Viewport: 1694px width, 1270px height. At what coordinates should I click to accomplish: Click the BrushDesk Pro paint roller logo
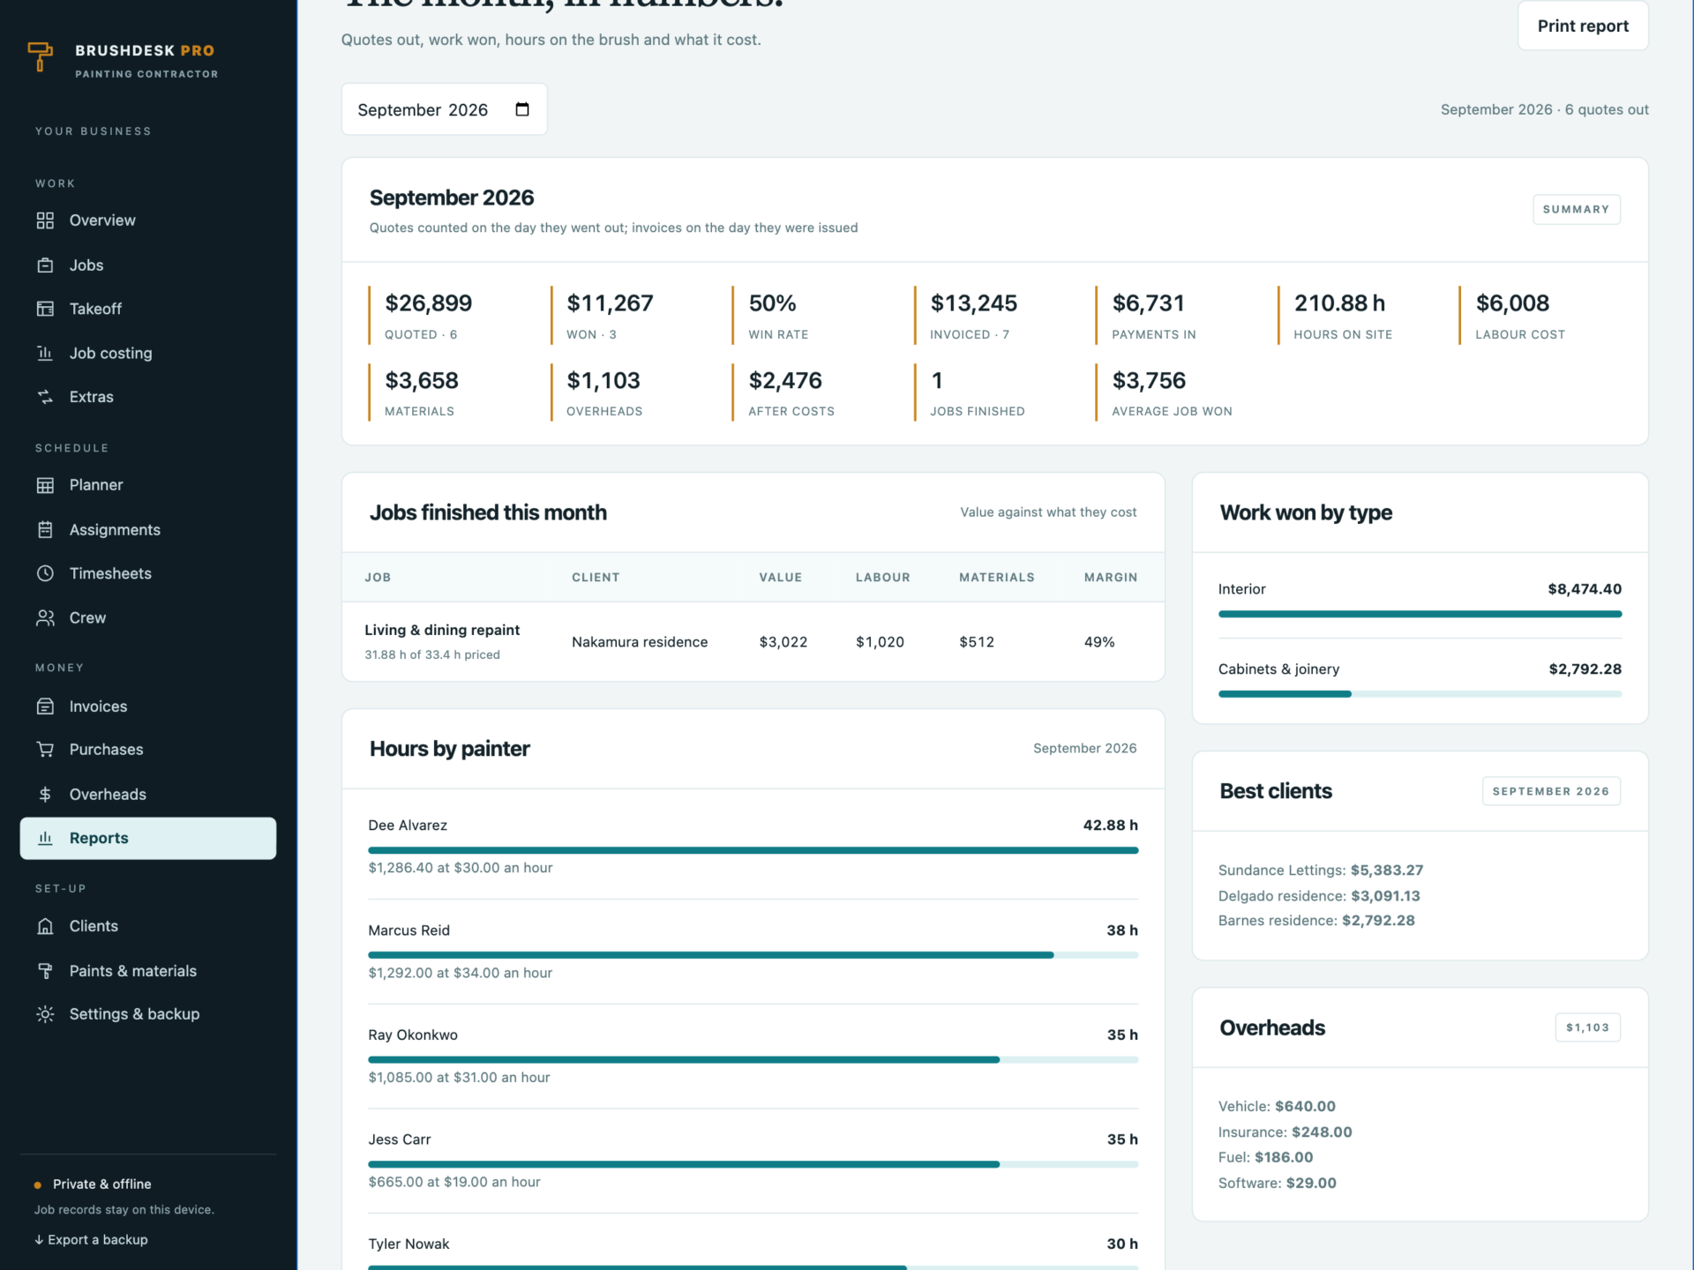pos(41,56)
